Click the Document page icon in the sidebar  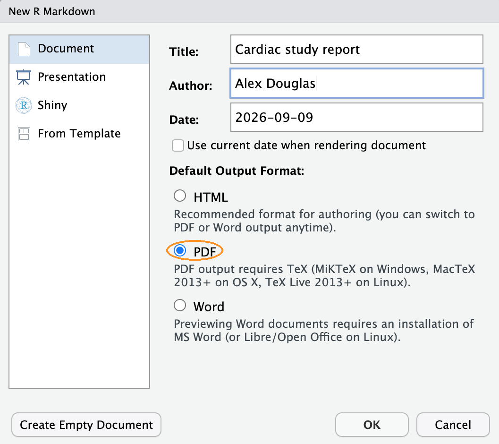24,49
